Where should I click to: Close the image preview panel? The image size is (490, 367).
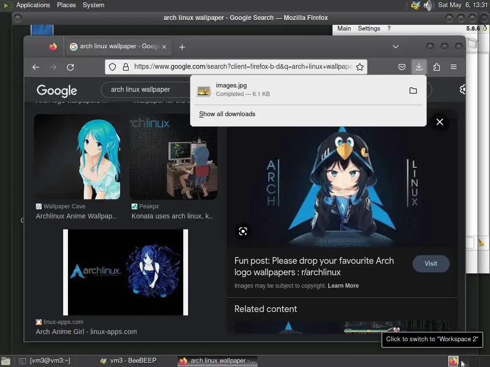(440, 122)
